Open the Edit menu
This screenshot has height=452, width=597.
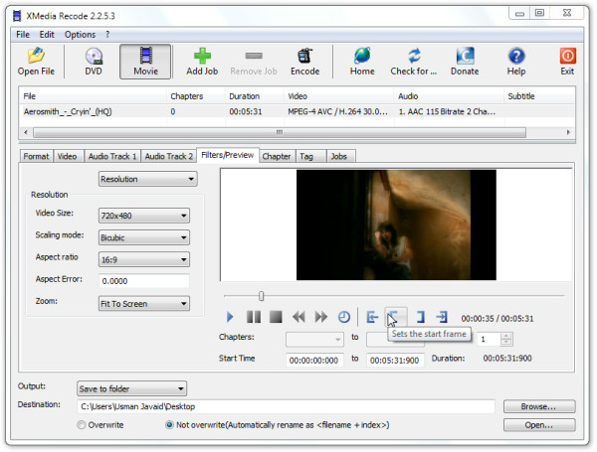point(47,35)
